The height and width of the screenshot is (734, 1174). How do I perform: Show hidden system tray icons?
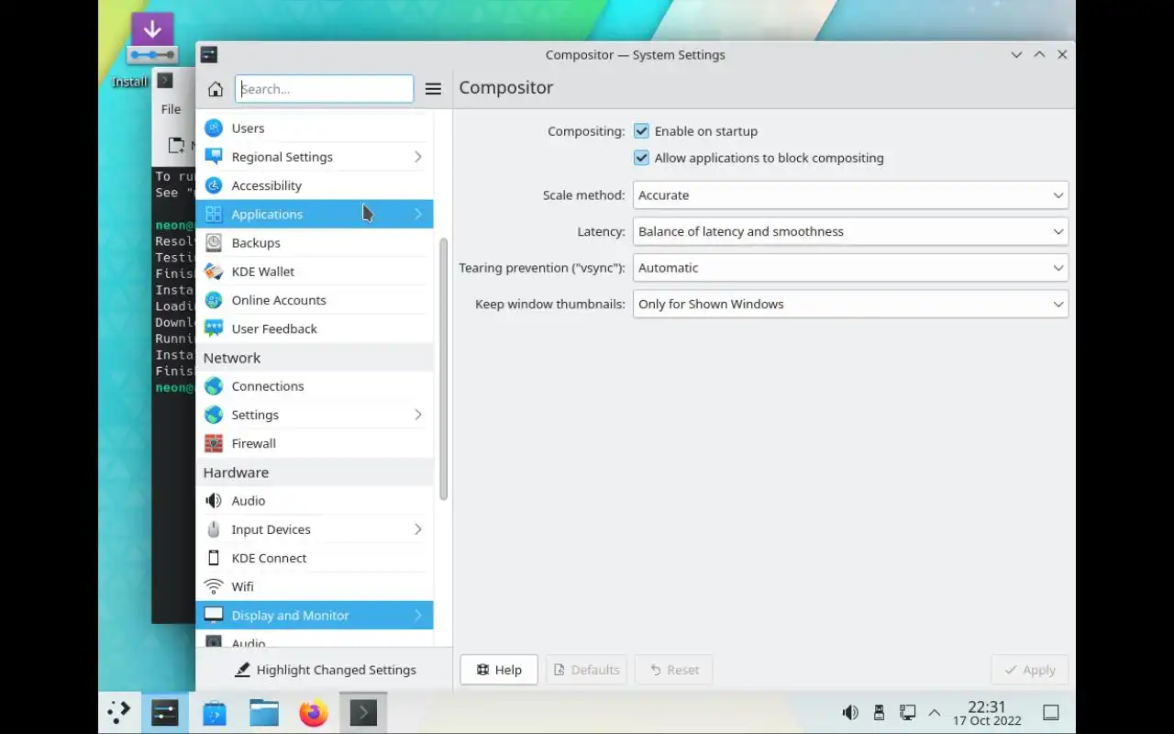click(935, 713)
